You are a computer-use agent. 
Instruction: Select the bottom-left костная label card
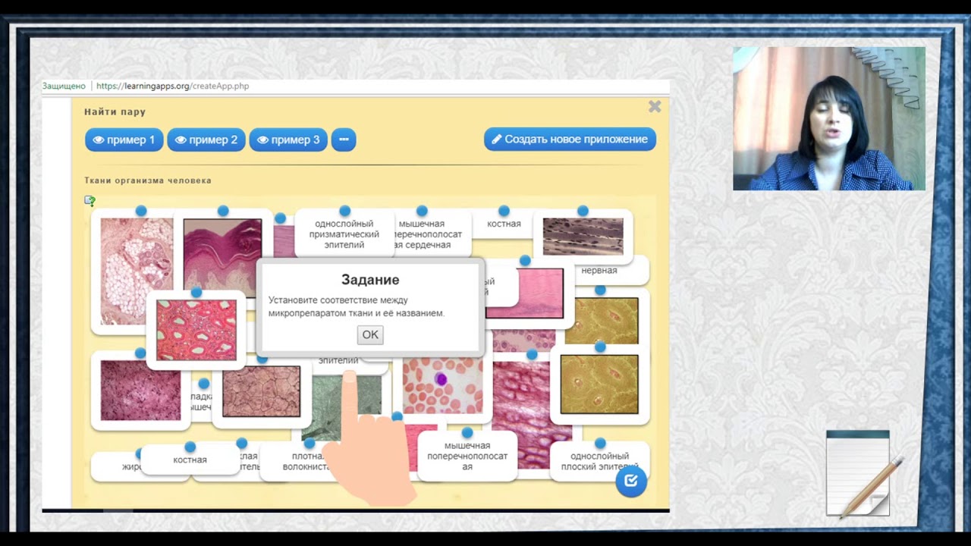[x=190, y=460]
